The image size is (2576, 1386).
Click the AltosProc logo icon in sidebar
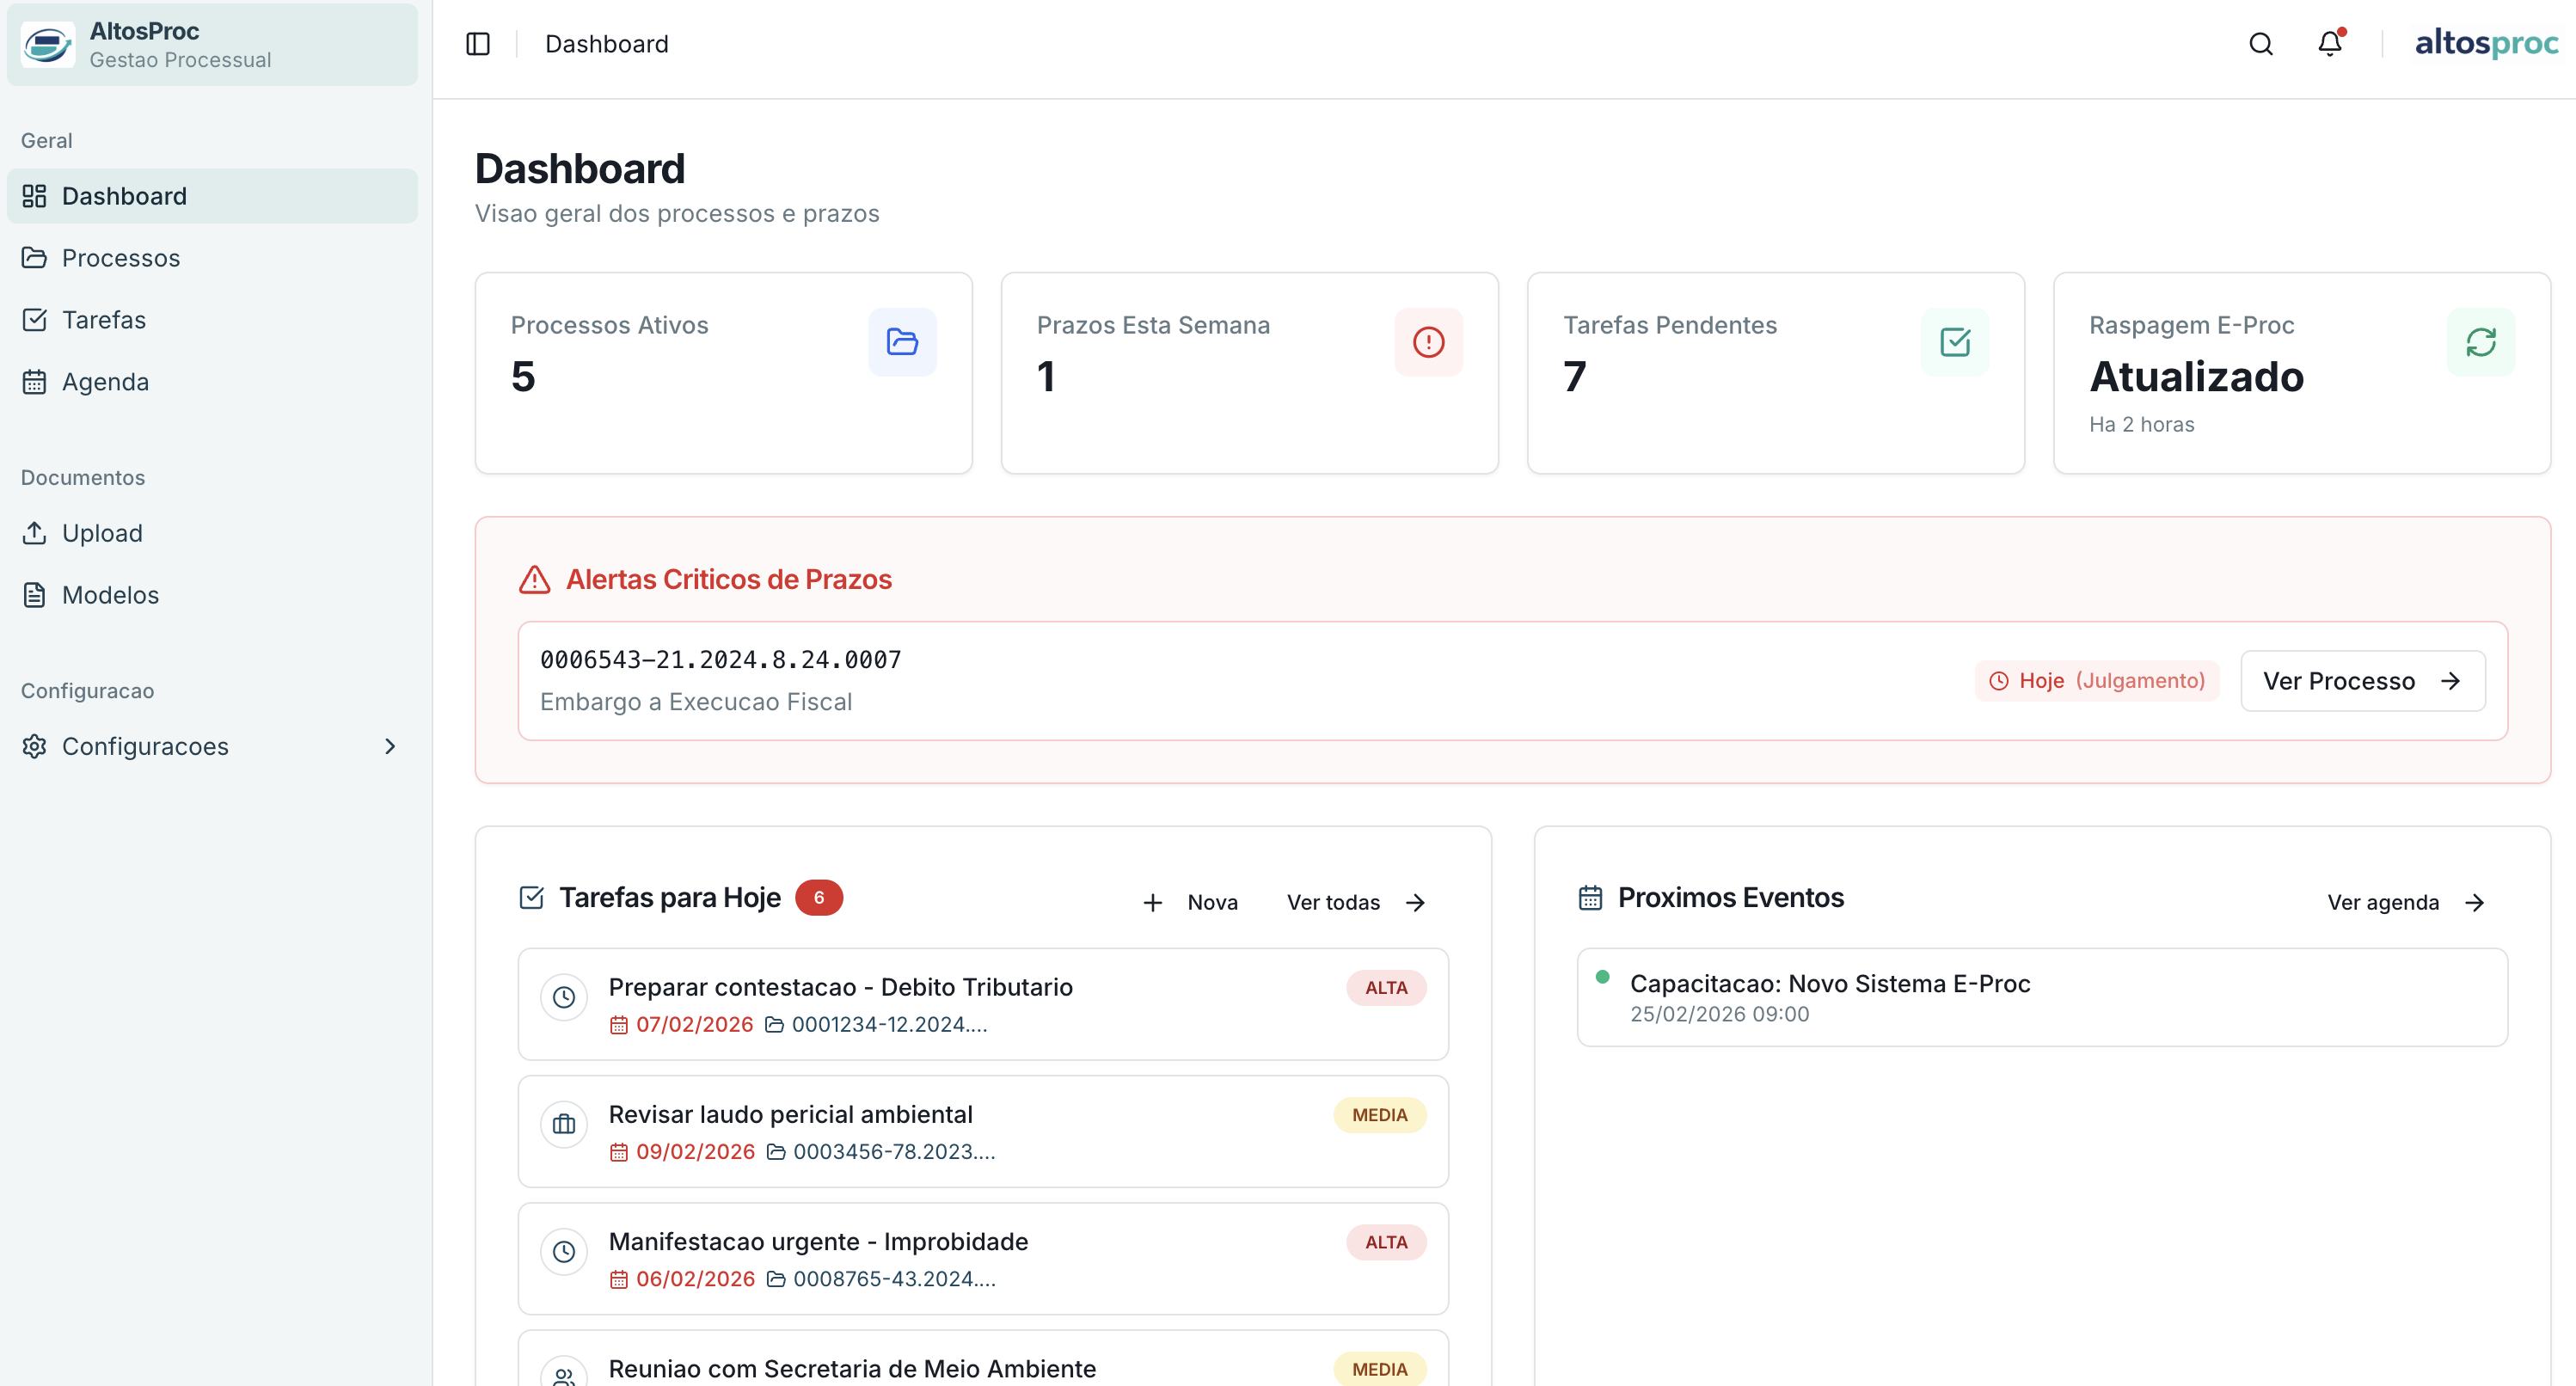click(x=47, y=44)
